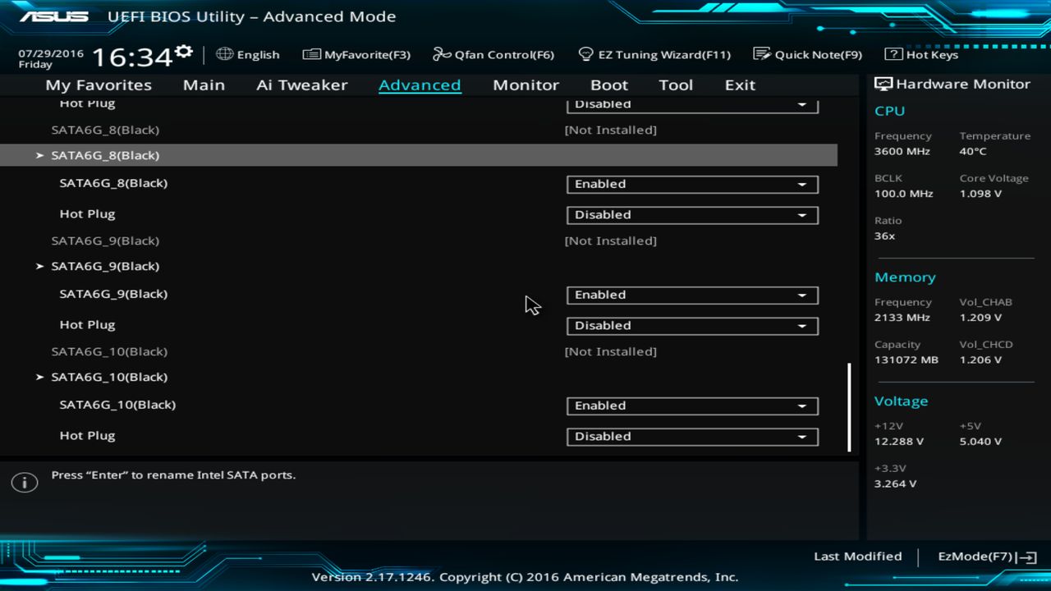Toggle the SATA6G_8 Enabled setting
Image resolution: width=1051 pixels, height=591 pixels.
[691, 184]
